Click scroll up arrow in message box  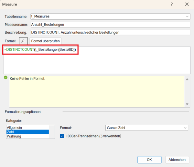pyautogui.click(x=187, y=79)
